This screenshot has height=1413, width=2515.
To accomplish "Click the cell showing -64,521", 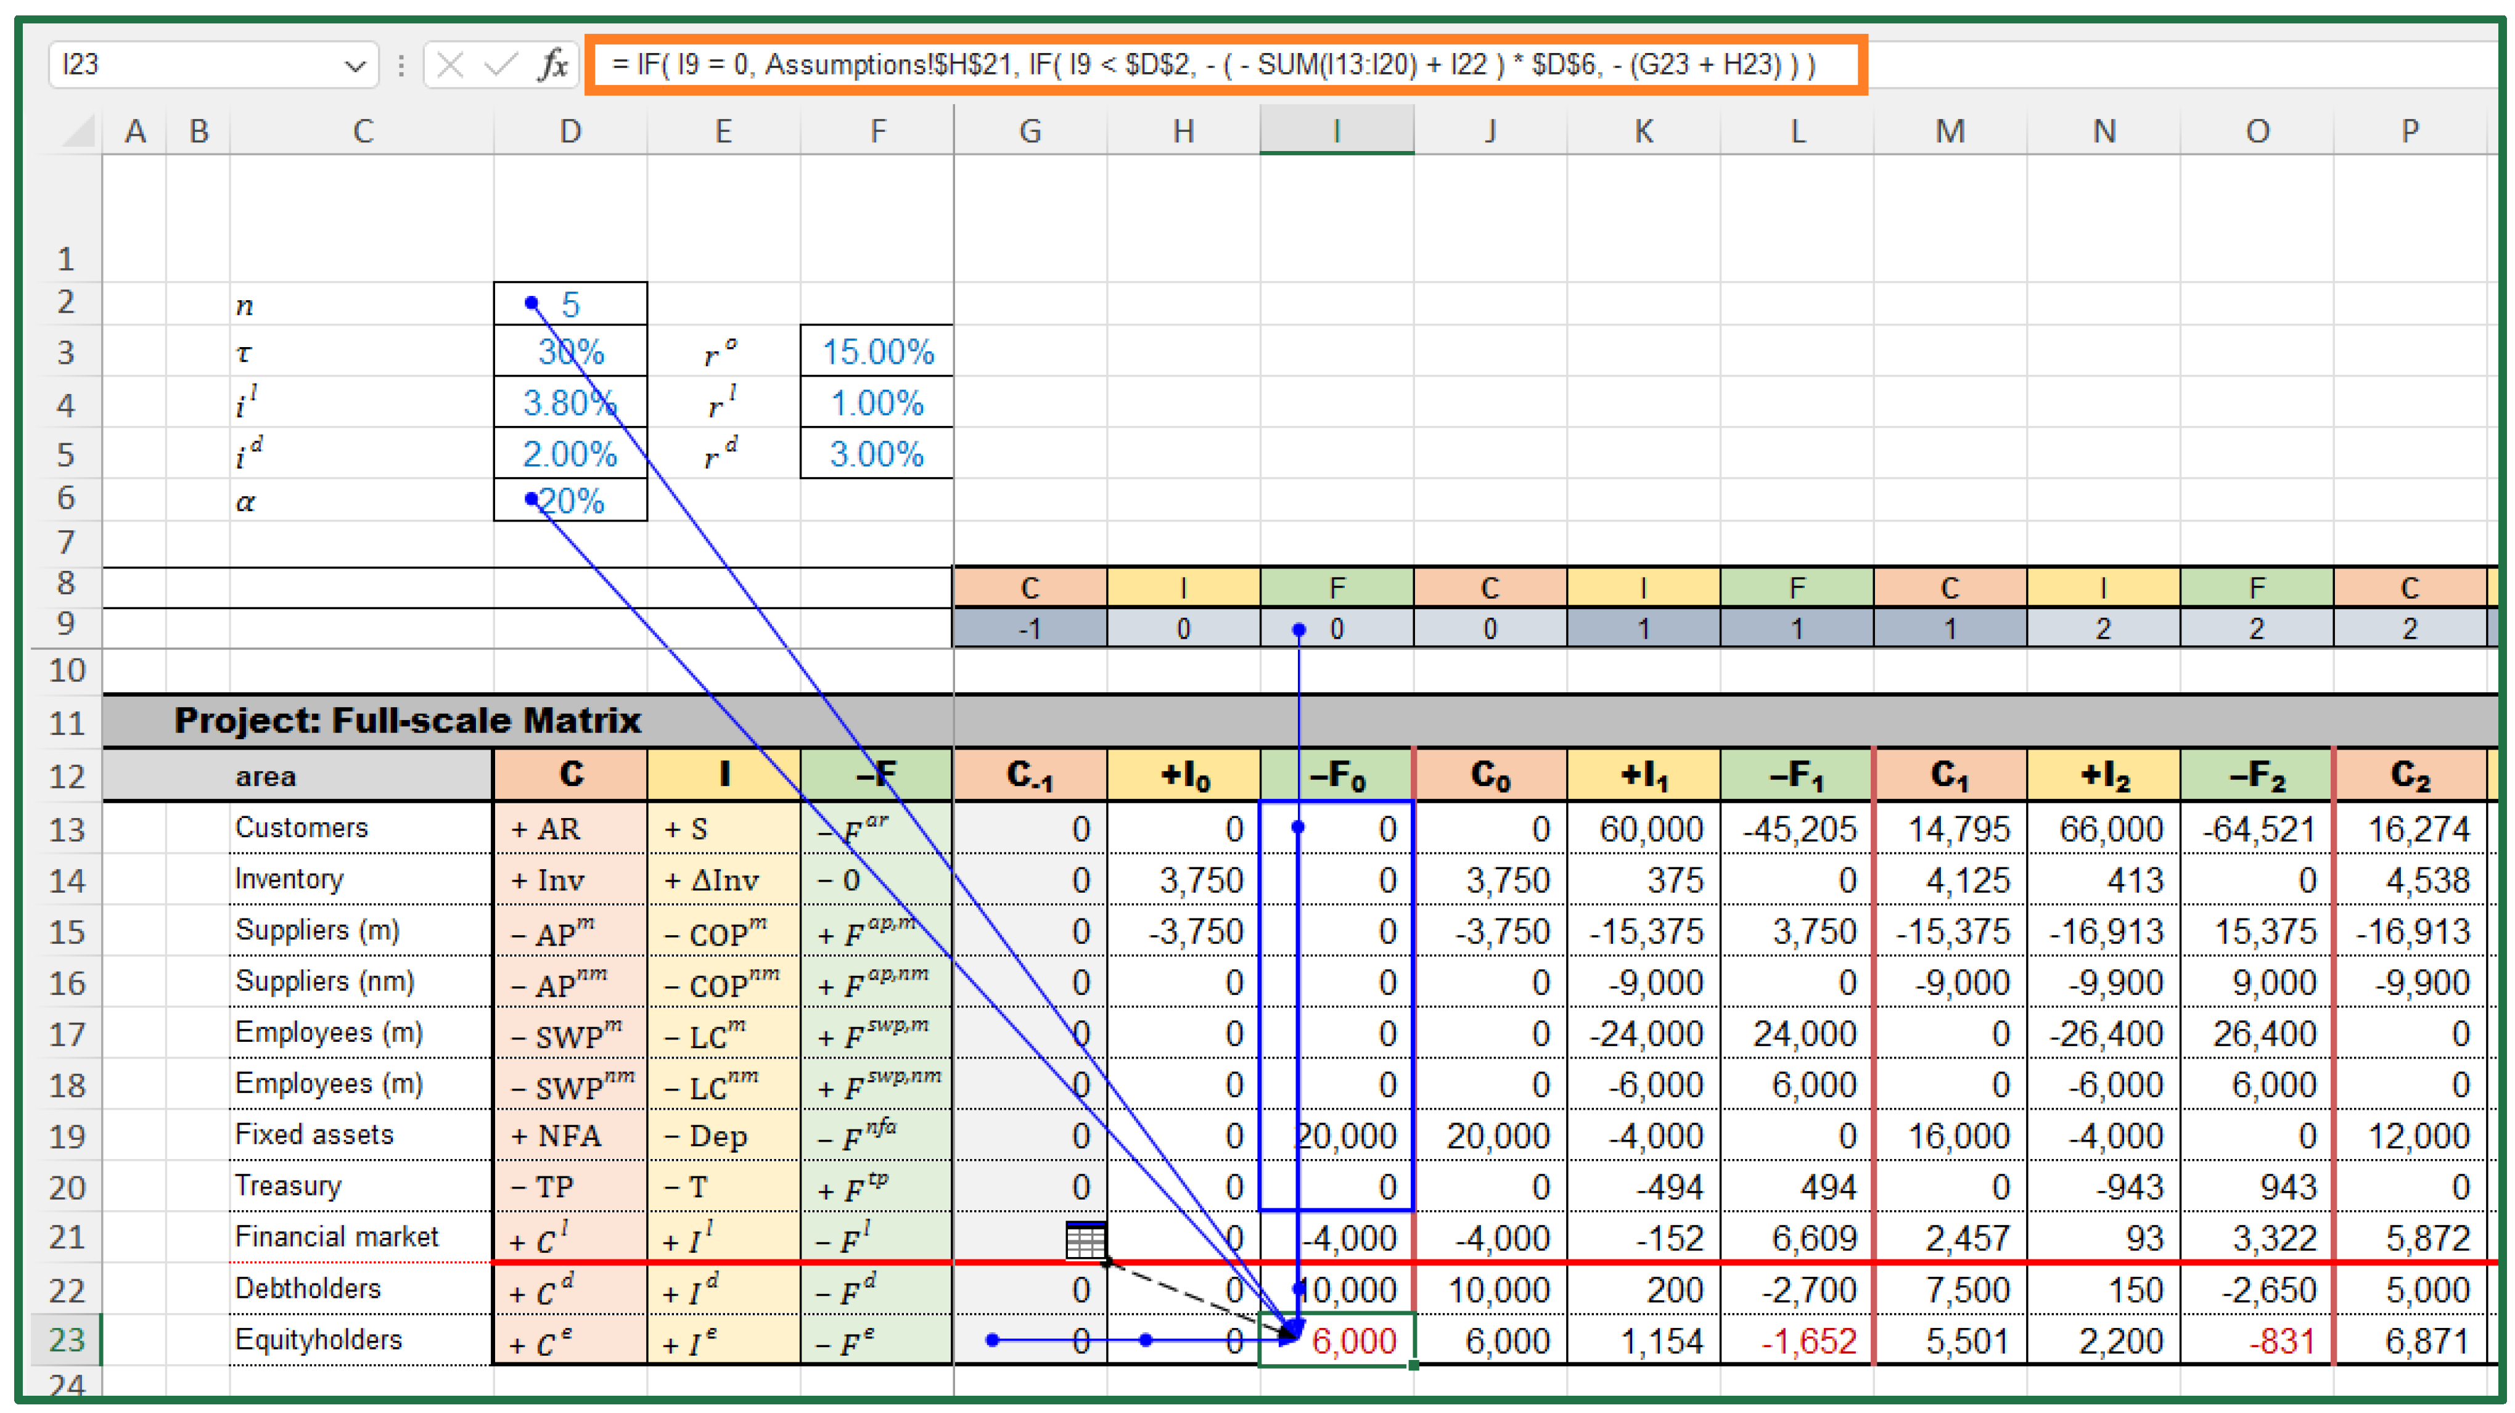I will [x=2256, y=828].
